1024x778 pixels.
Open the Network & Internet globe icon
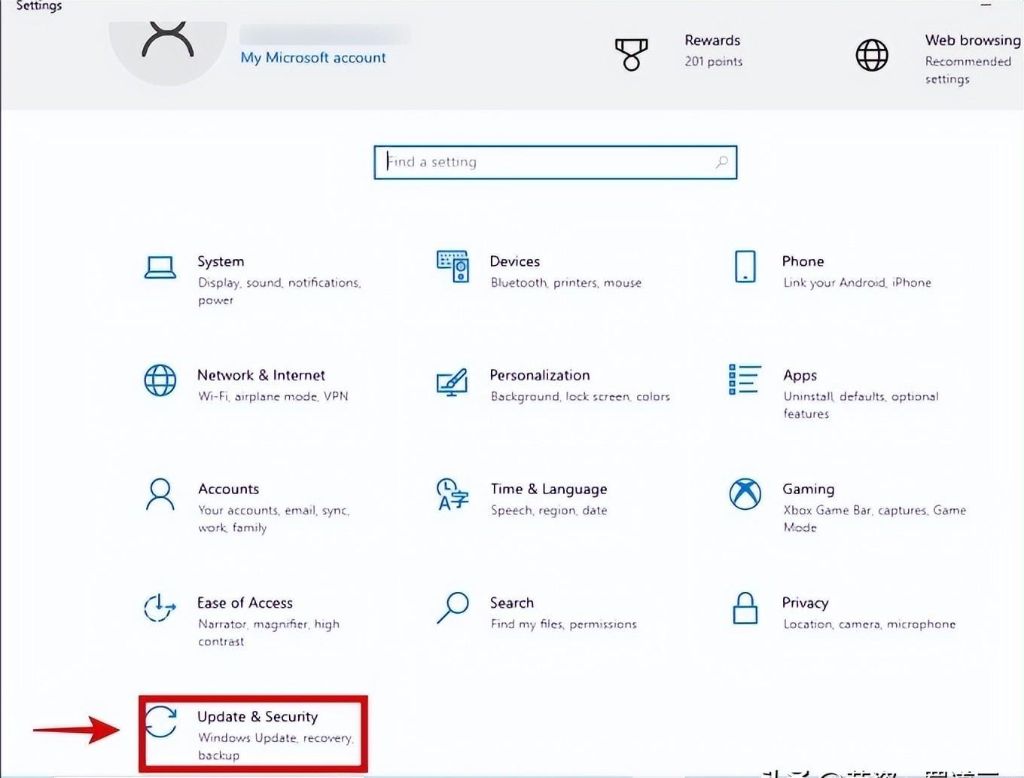pyautogui.click(x=160, y=380)
